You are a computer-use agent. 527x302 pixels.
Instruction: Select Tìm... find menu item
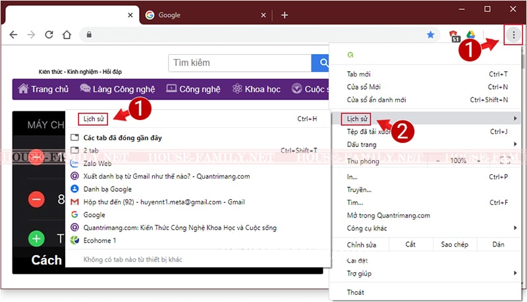(x=427, y=202)
